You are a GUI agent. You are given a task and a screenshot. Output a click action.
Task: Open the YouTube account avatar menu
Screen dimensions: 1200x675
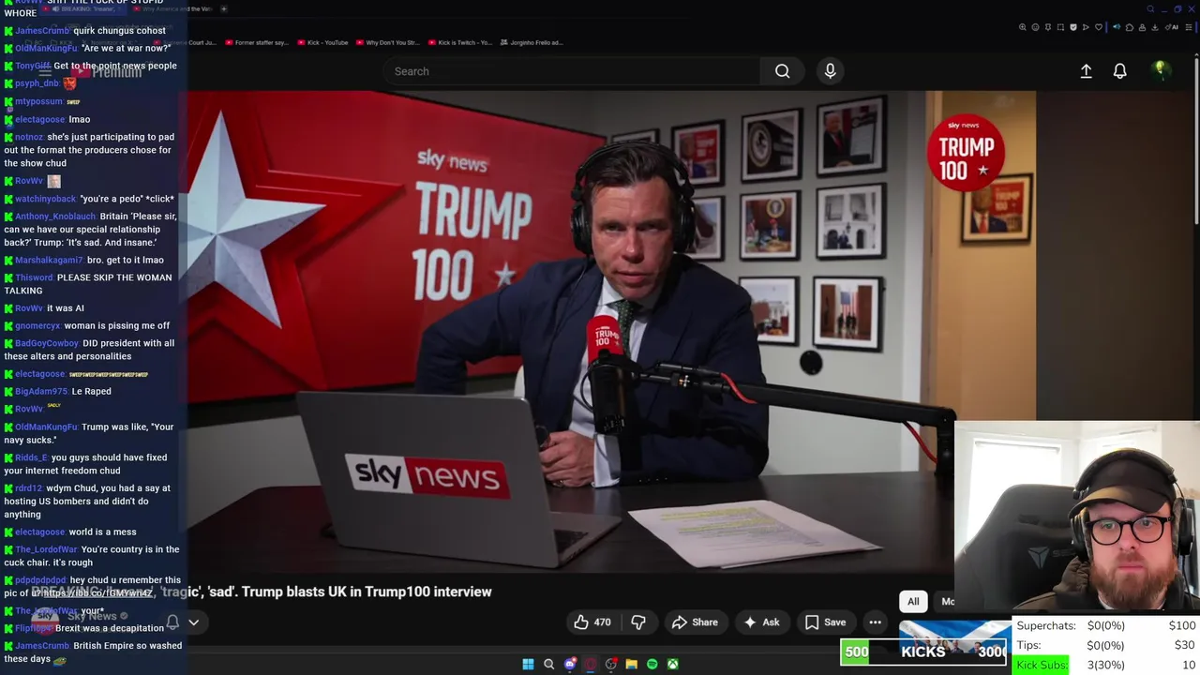[1160, 70]
